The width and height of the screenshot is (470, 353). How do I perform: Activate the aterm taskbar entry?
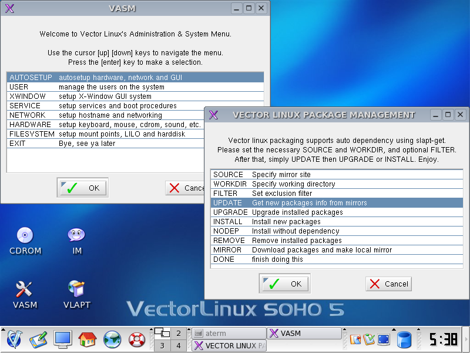click(x=229, y=333)
